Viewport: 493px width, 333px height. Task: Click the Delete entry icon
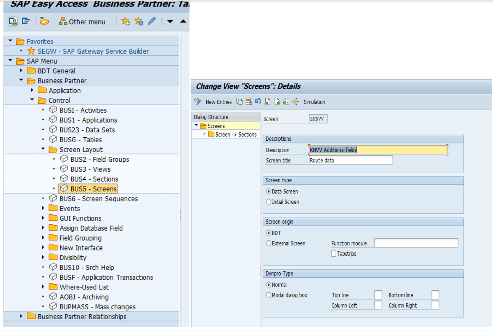point(249,101)
